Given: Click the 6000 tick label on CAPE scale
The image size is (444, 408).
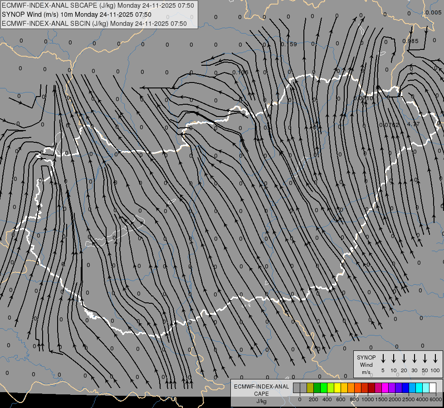Looking at the screenshot, I should [x=436, y=399].
